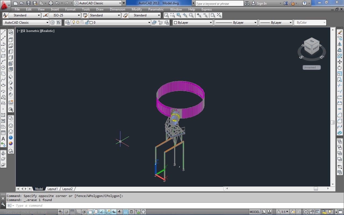Click the SE Isometric view control
This screenshot has width=344, height=215.
pos(31,31)
